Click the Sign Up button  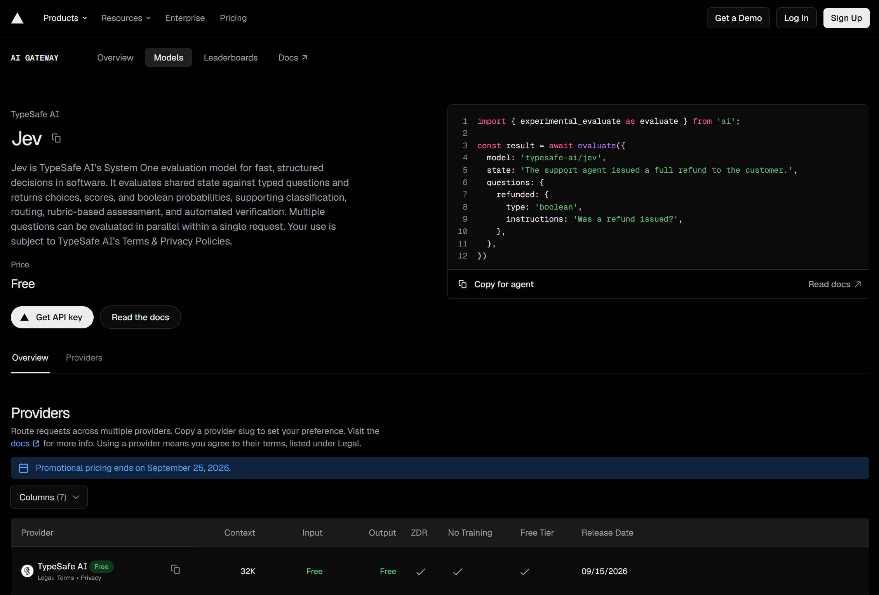846,18
